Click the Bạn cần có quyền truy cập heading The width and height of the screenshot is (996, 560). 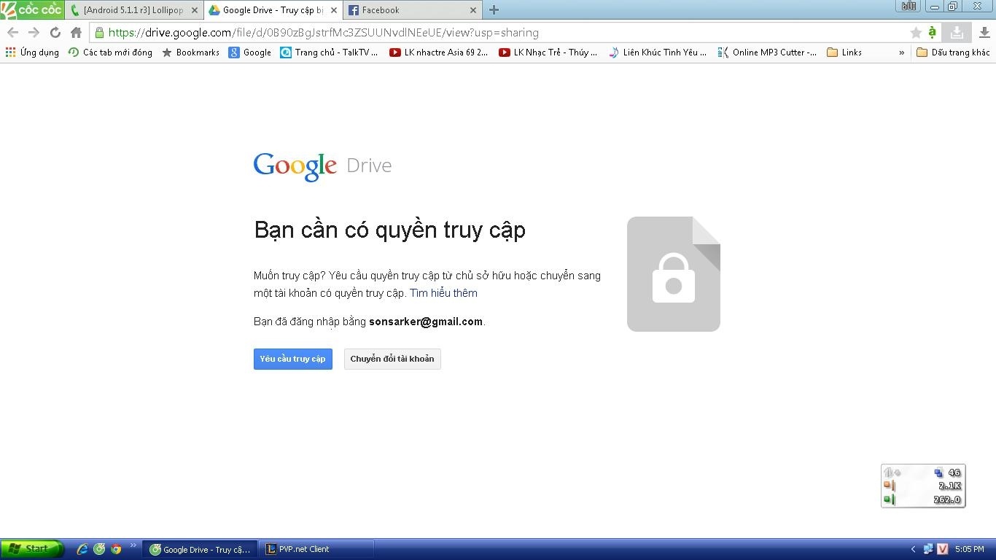tap(389, 230)
